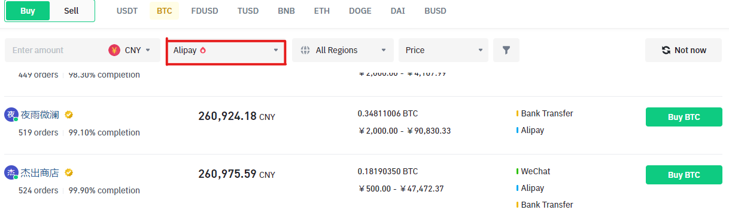Click Buy BTC for 夜雨微澜 offer

(x=684, y=117)
